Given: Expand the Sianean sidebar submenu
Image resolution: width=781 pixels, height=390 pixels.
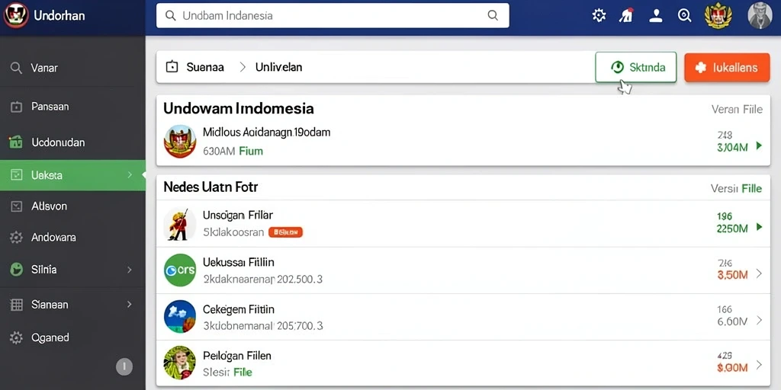Looking at the screenshot, I should pyautogui.click(x=130, y=304).
